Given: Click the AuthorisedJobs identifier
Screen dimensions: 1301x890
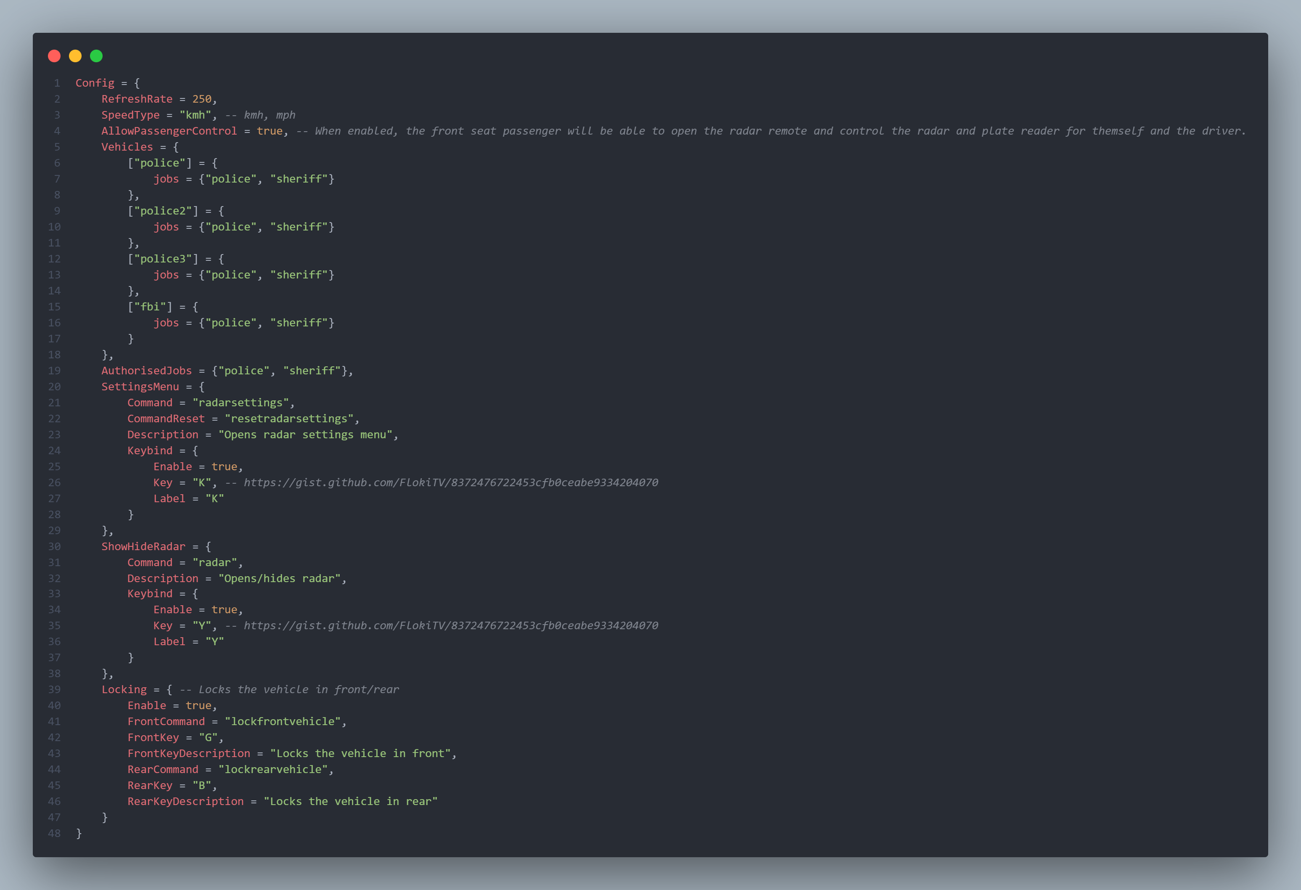Looking at the screenshot, I should [x=146, y=371].
